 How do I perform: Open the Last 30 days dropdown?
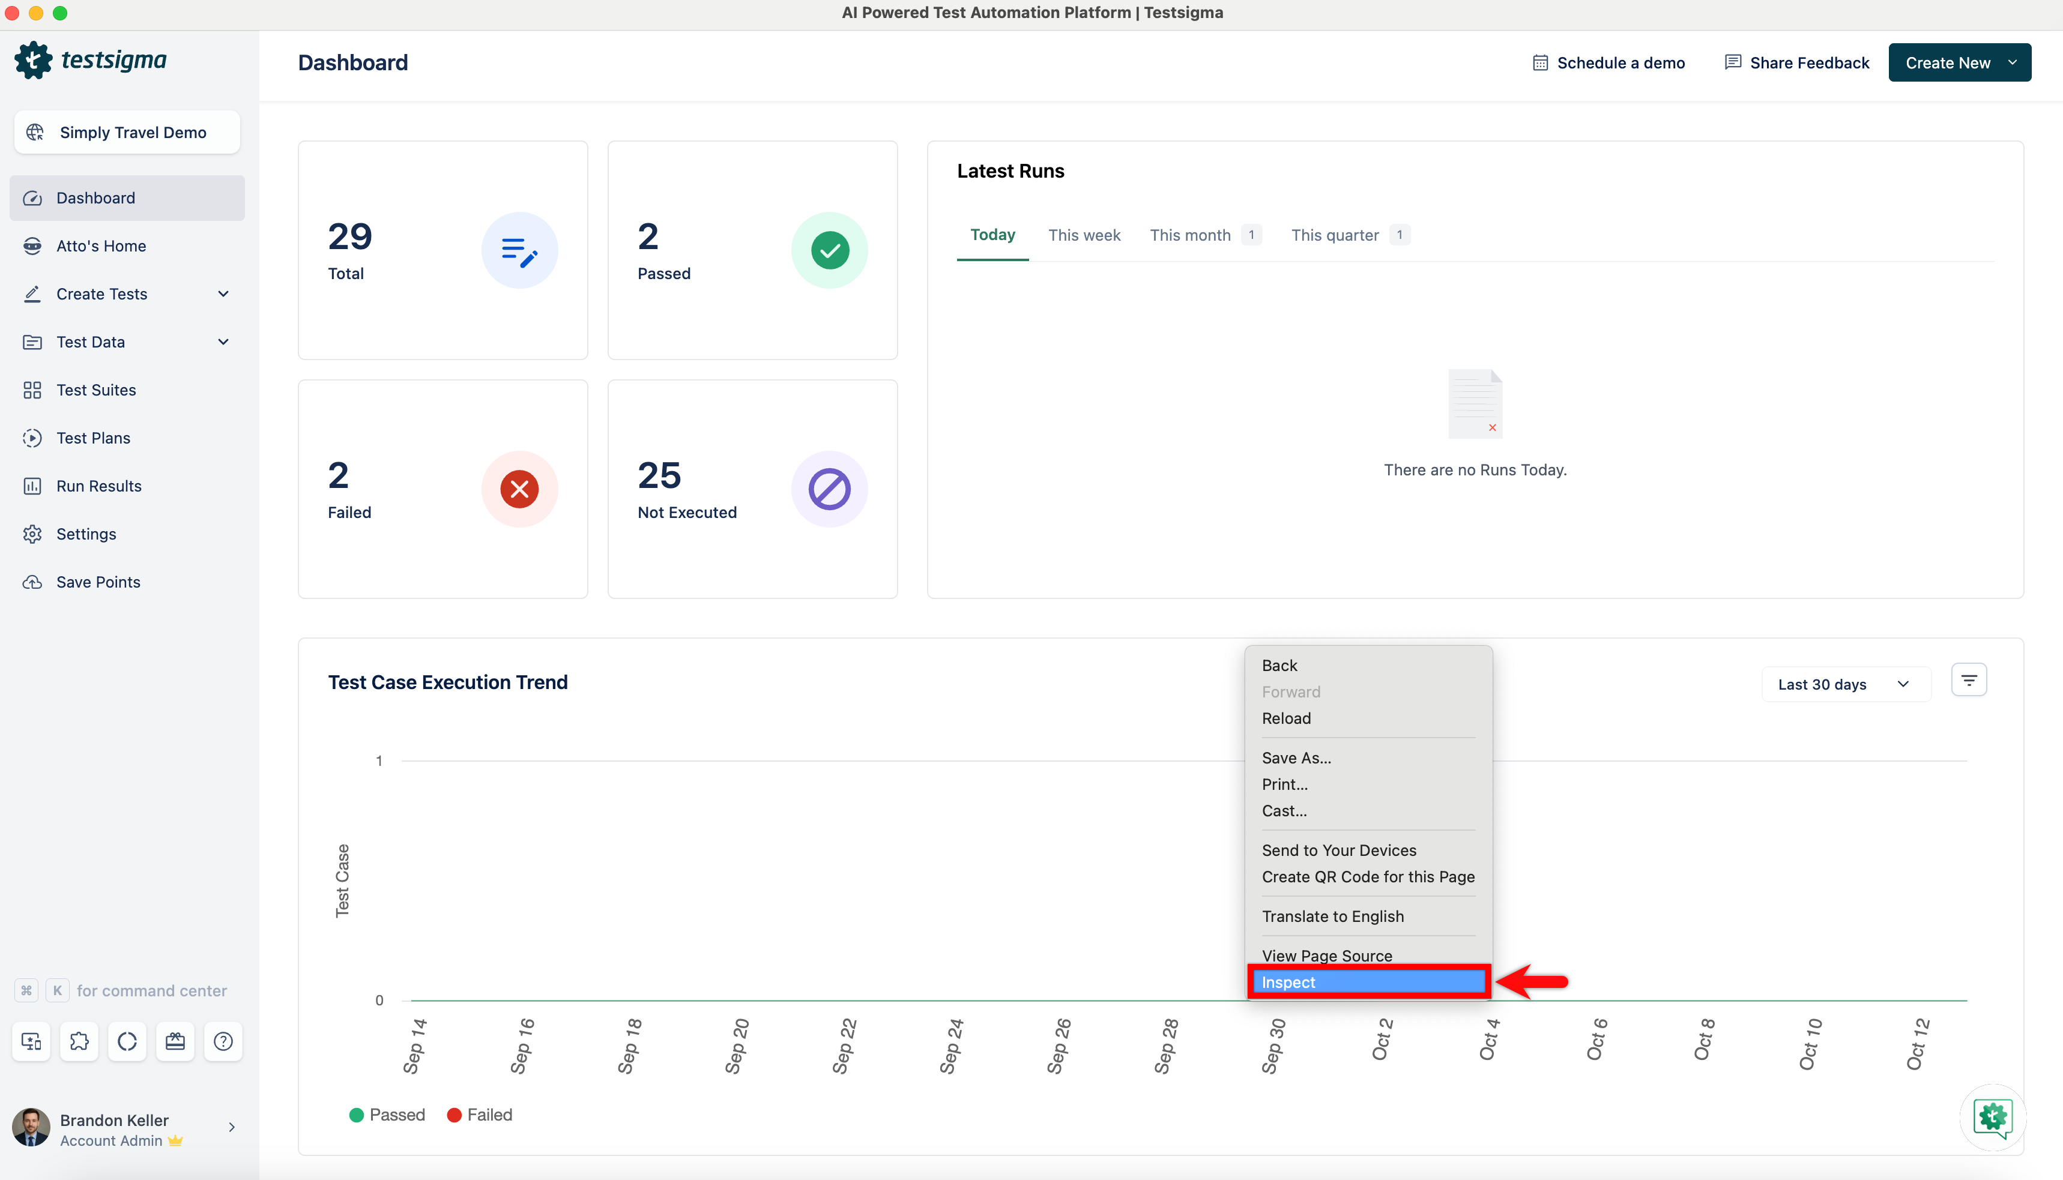[1844, 684]
